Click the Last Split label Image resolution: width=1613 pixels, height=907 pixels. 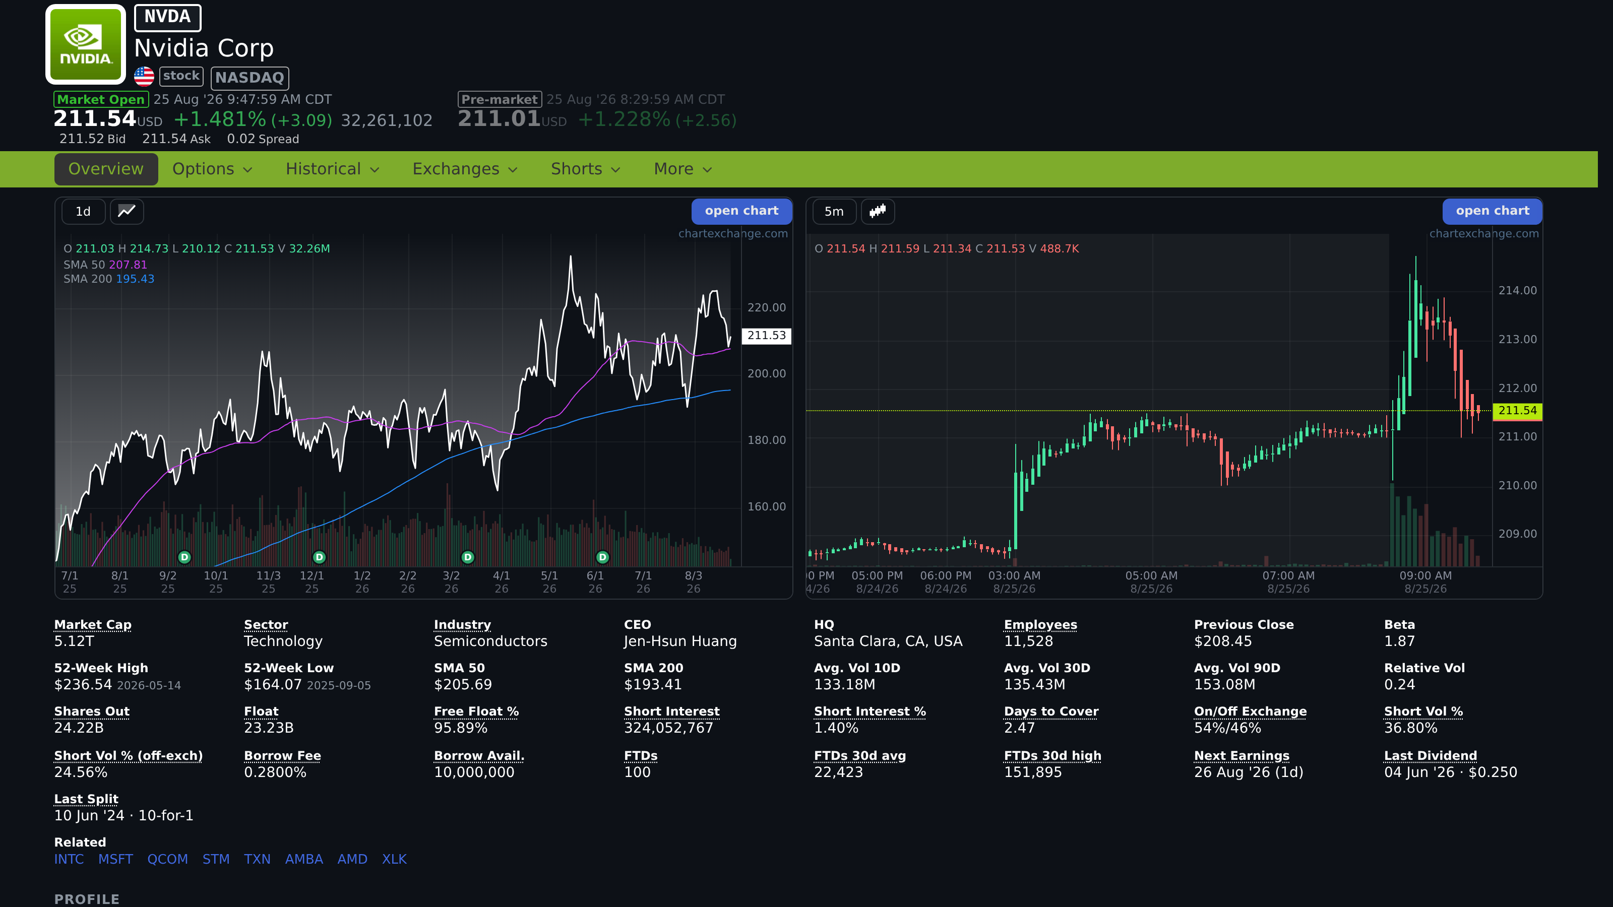(86, 799)
